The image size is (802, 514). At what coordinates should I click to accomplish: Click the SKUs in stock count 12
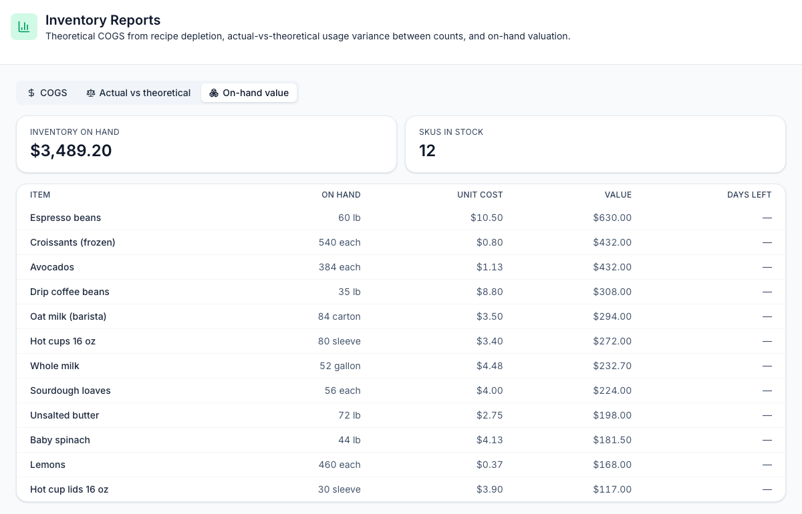tap(427, 151)
